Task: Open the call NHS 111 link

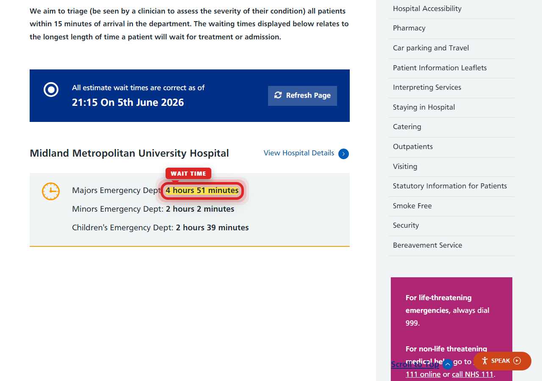Action: click(x=473, y=375)
